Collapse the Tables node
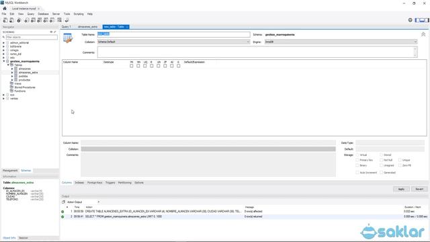 pyautogui.click(x=8, y=65)
